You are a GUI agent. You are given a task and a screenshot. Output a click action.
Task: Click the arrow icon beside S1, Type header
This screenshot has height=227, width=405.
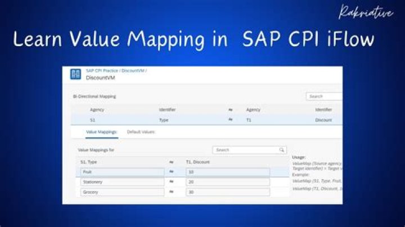[171, 162]
